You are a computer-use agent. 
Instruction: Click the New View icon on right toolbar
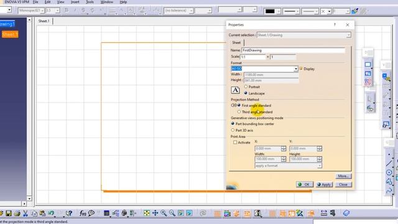[x=368, y=73]
